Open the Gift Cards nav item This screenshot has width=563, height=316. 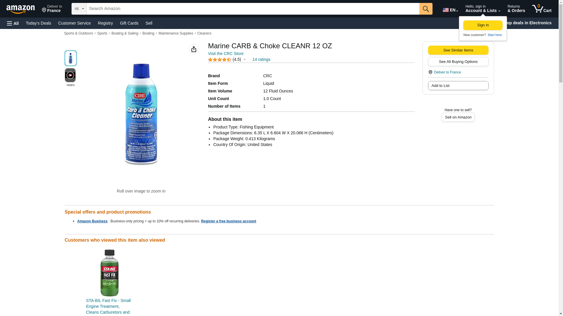pyautogui.click(x=129, y=23)
